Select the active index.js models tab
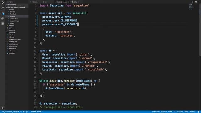The image size is (201, 113). point(62,2)
